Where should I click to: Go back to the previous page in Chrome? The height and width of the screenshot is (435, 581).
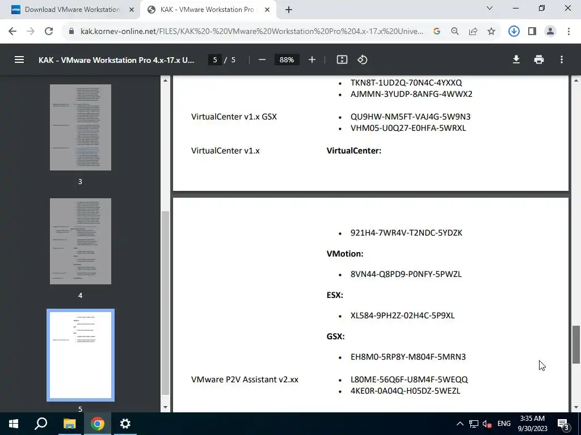coord(12,31)
